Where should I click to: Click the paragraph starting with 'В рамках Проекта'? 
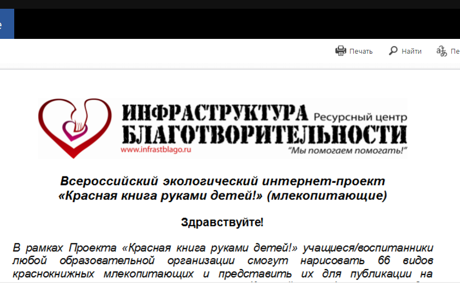pyautogui.click(x=222, y=260)
